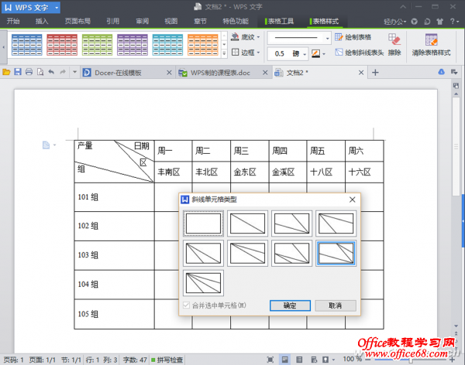Open the 页面布局 ribbon tab

[77, 22]
